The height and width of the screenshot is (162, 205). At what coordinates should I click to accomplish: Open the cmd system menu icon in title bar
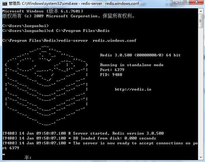point(4,3)
